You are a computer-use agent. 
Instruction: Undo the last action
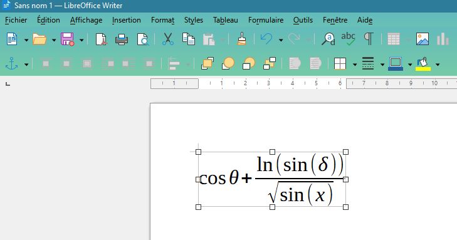tap(266, 39)
